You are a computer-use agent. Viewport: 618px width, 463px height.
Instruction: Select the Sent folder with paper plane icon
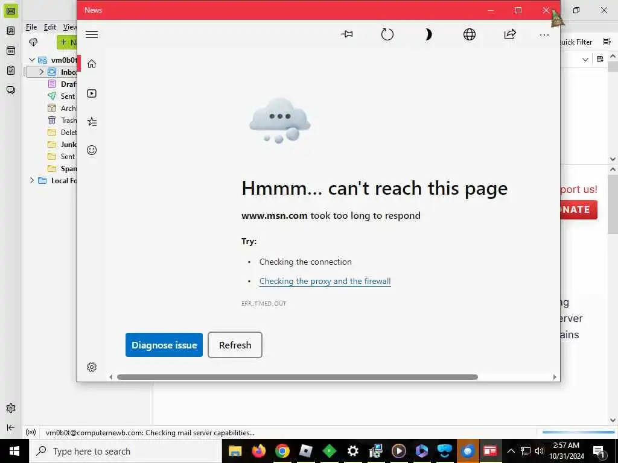(x=61, y=96)
